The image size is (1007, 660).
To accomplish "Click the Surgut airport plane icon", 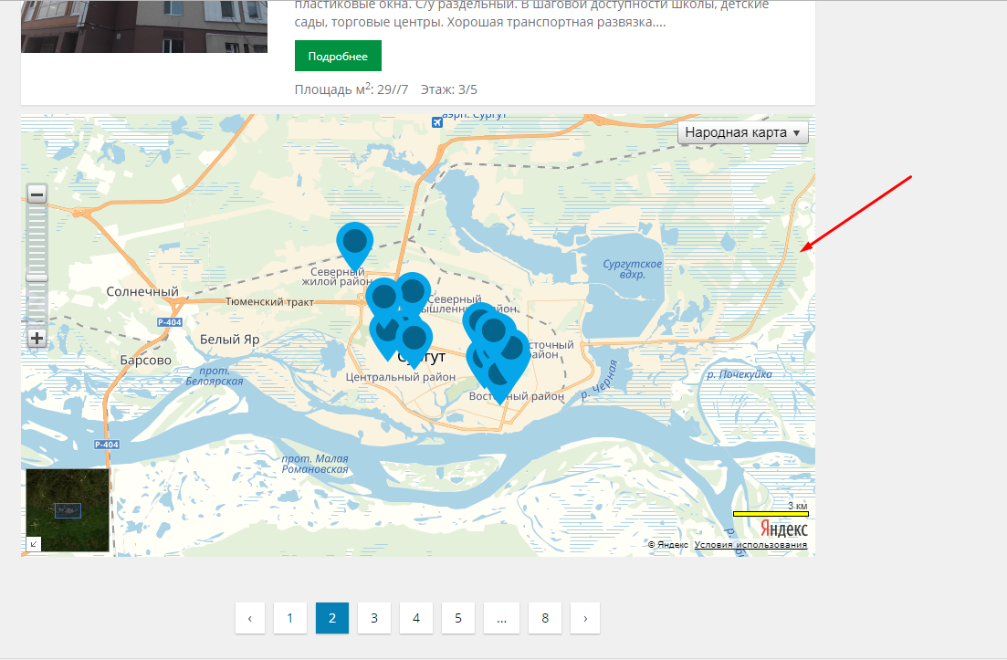I will click(437, 122).
